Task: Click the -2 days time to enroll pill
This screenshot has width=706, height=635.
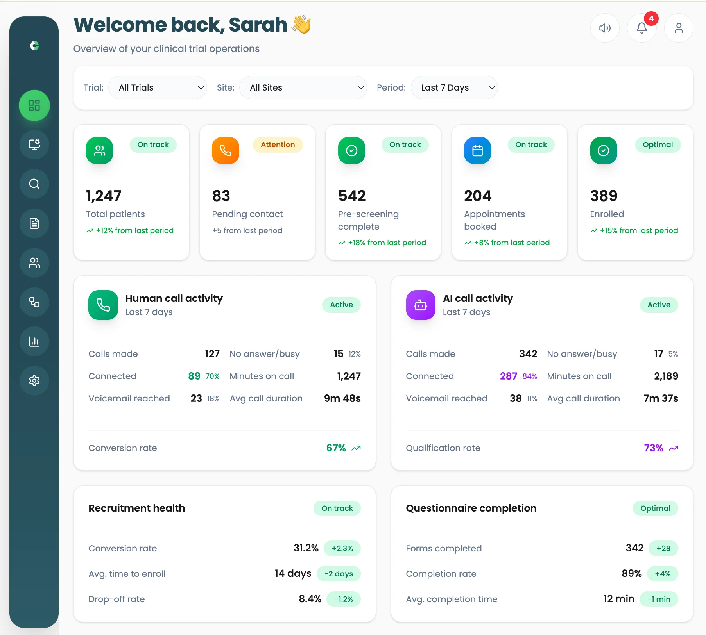Action: 339,574
